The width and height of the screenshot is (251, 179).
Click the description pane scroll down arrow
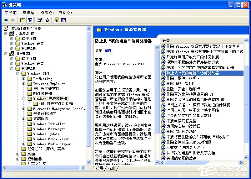tap(157, 162)
